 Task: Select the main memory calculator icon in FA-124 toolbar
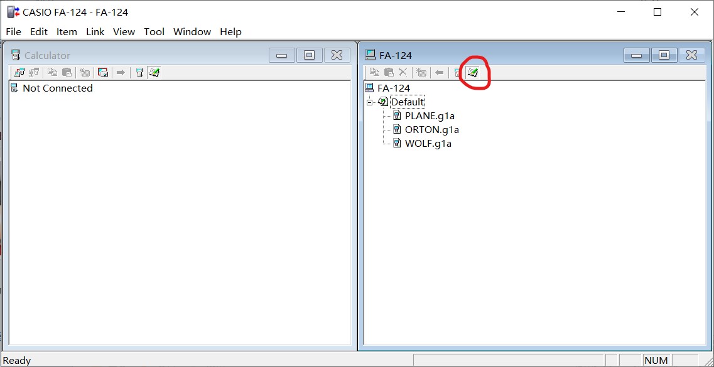pos(458,72)
